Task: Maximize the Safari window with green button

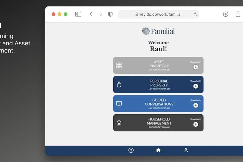Action: coord(66,14)
